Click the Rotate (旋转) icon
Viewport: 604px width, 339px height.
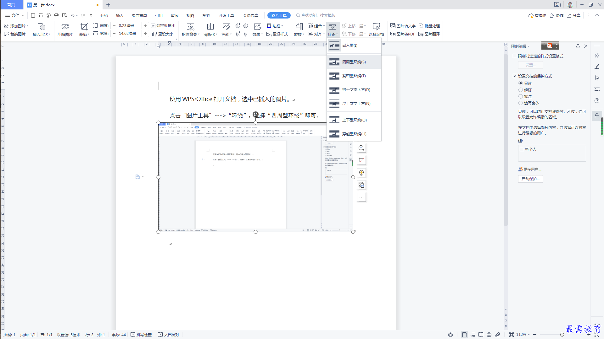tap(299, 27)
